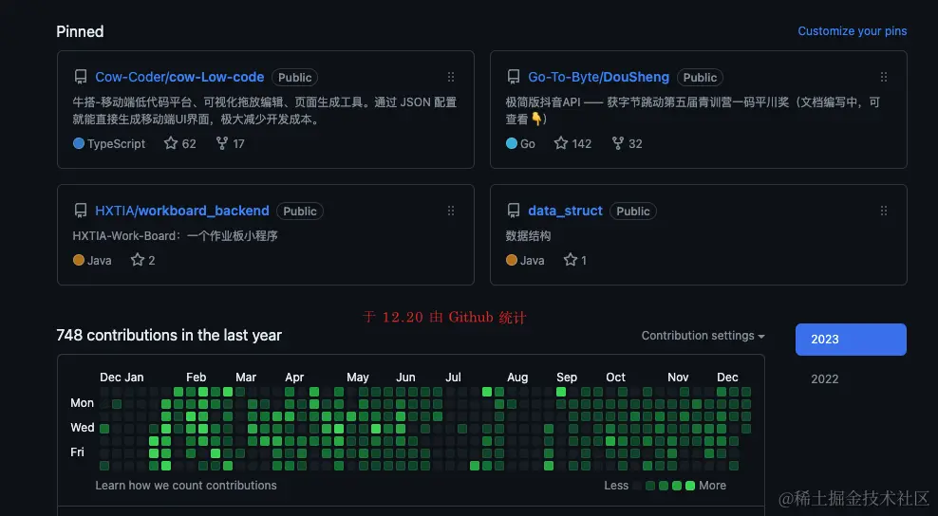Image resolution: width=938 pixels, height=516 pixels.
Task: Open the Contribution settings dropdown
Action: point(703,336)
